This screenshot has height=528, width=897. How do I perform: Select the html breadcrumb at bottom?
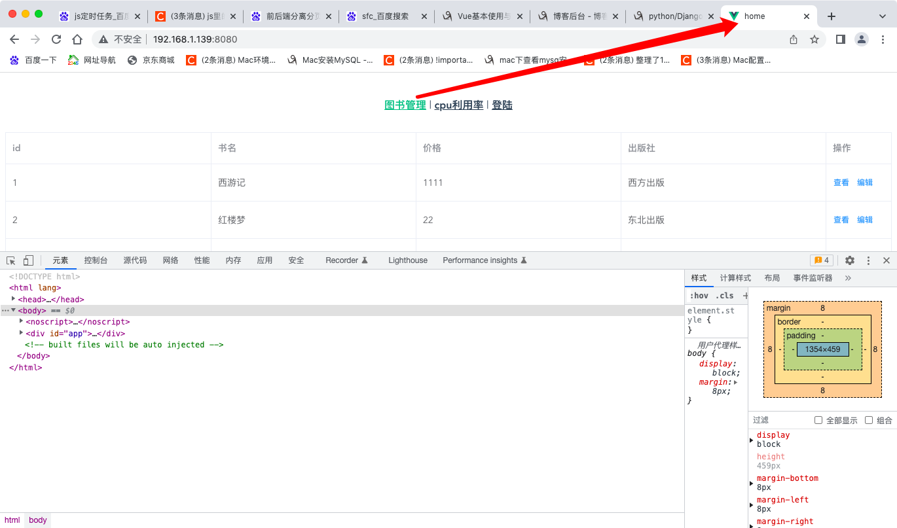click(12, 520)
